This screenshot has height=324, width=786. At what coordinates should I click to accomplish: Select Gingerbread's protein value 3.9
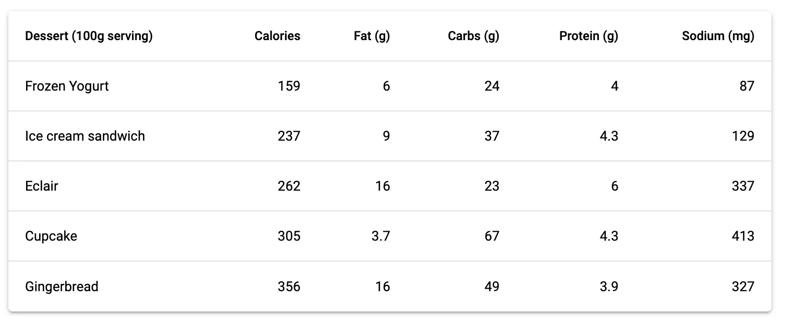click(x=607, y=286)
